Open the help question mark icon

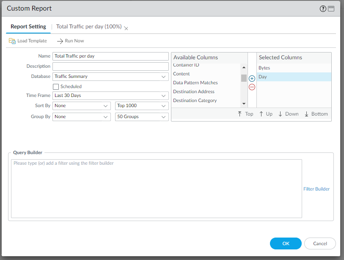point(324,8)
